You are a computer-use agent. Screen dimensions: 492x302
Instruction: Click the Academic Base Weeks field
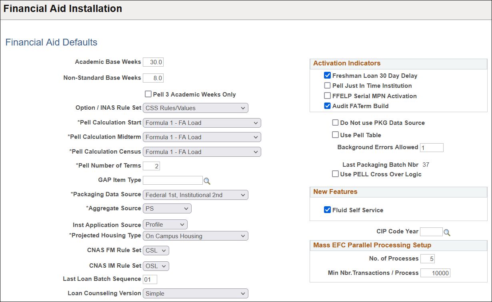tap(153, 62)
